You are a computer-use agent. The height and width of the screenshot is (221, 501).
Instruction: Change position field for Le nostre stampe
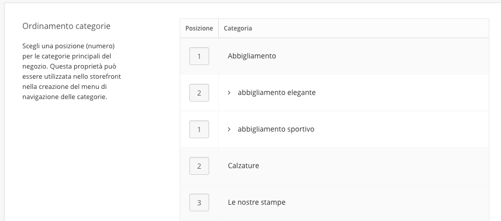199,203
